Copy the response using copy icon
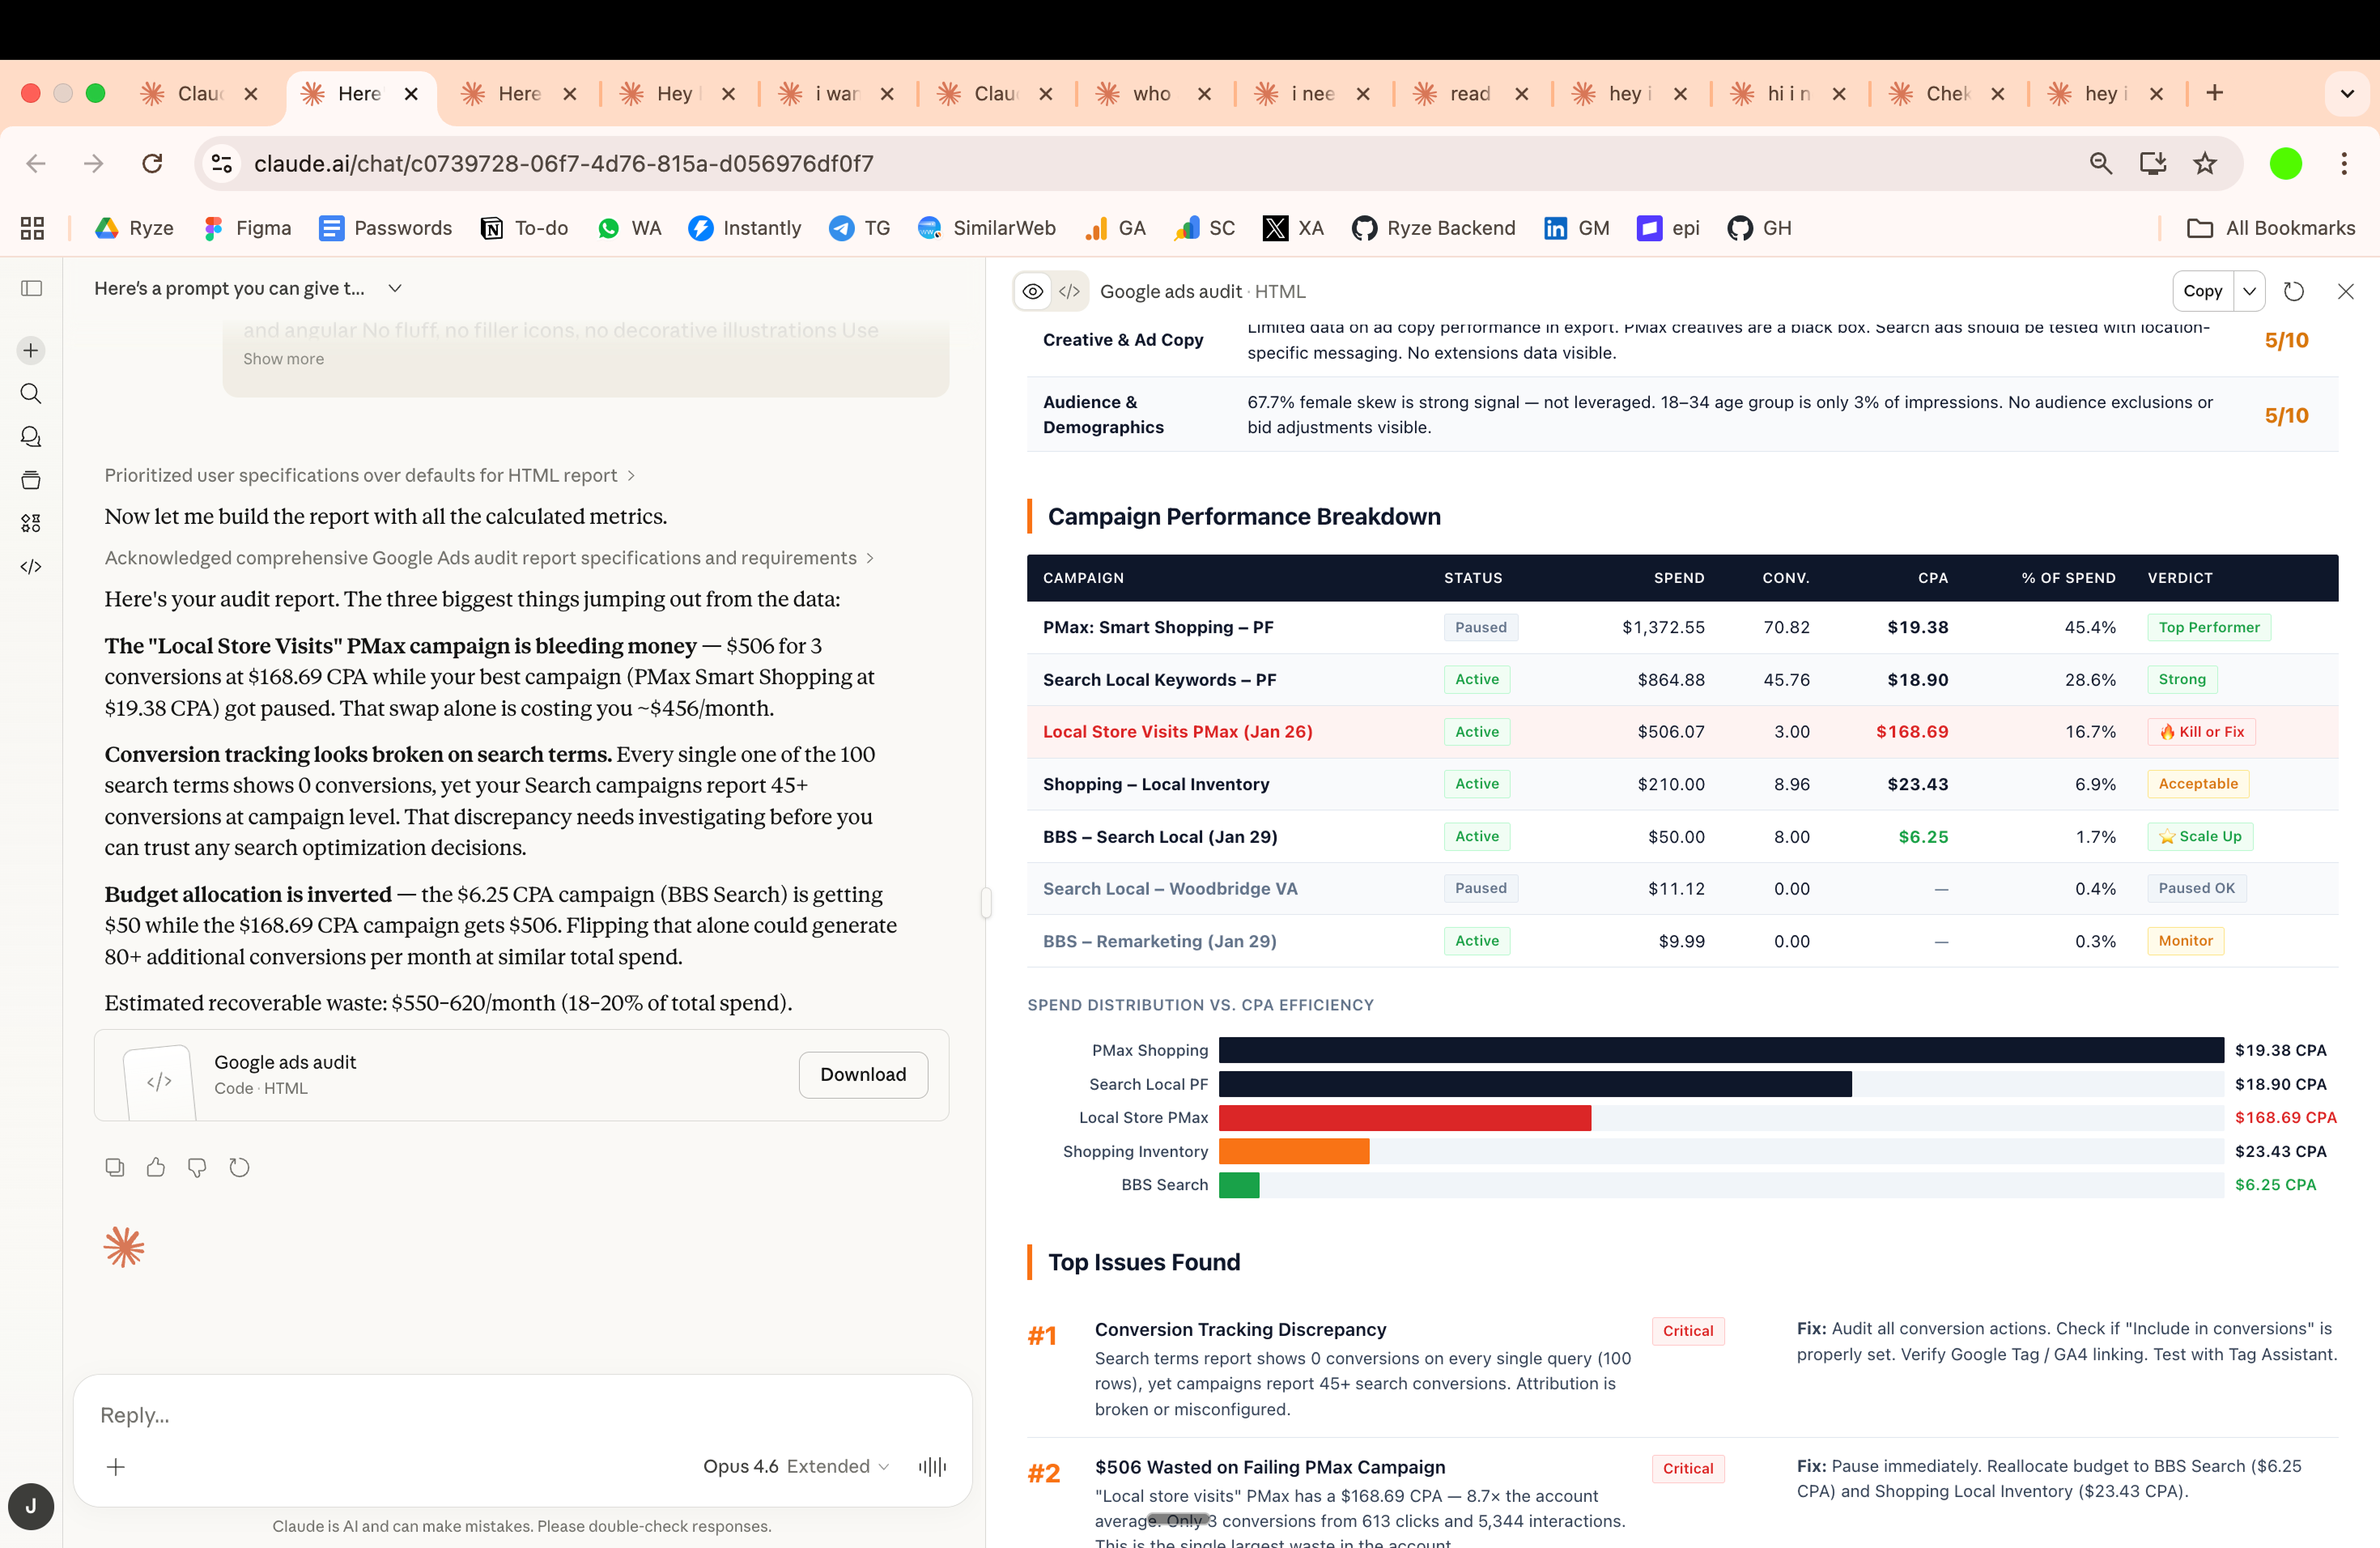 [115, 1167]
